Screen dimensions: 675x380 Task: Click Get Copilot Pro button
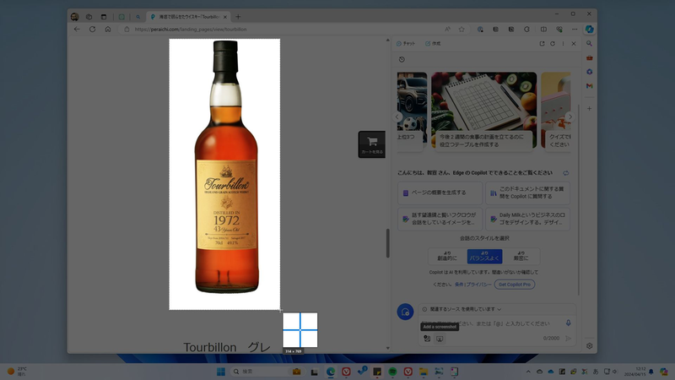pos(515,285)
